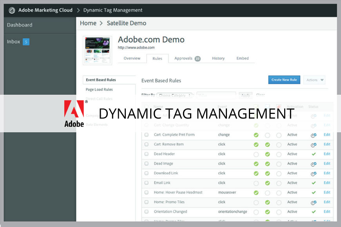Click Edit for Email Link rule

coord(327,183)
